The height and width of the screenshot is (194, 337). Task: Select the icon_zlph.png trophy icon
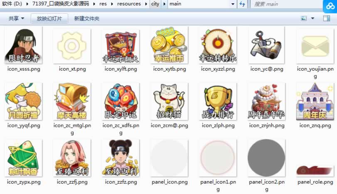218,101
